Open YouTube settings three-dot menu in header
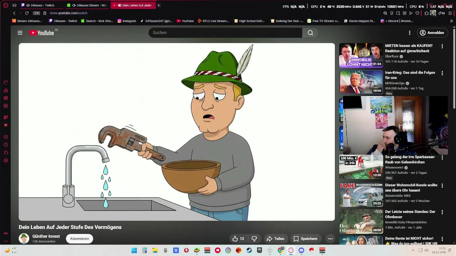The height and width of the screenshot is (256, 456). pos(409,33)
